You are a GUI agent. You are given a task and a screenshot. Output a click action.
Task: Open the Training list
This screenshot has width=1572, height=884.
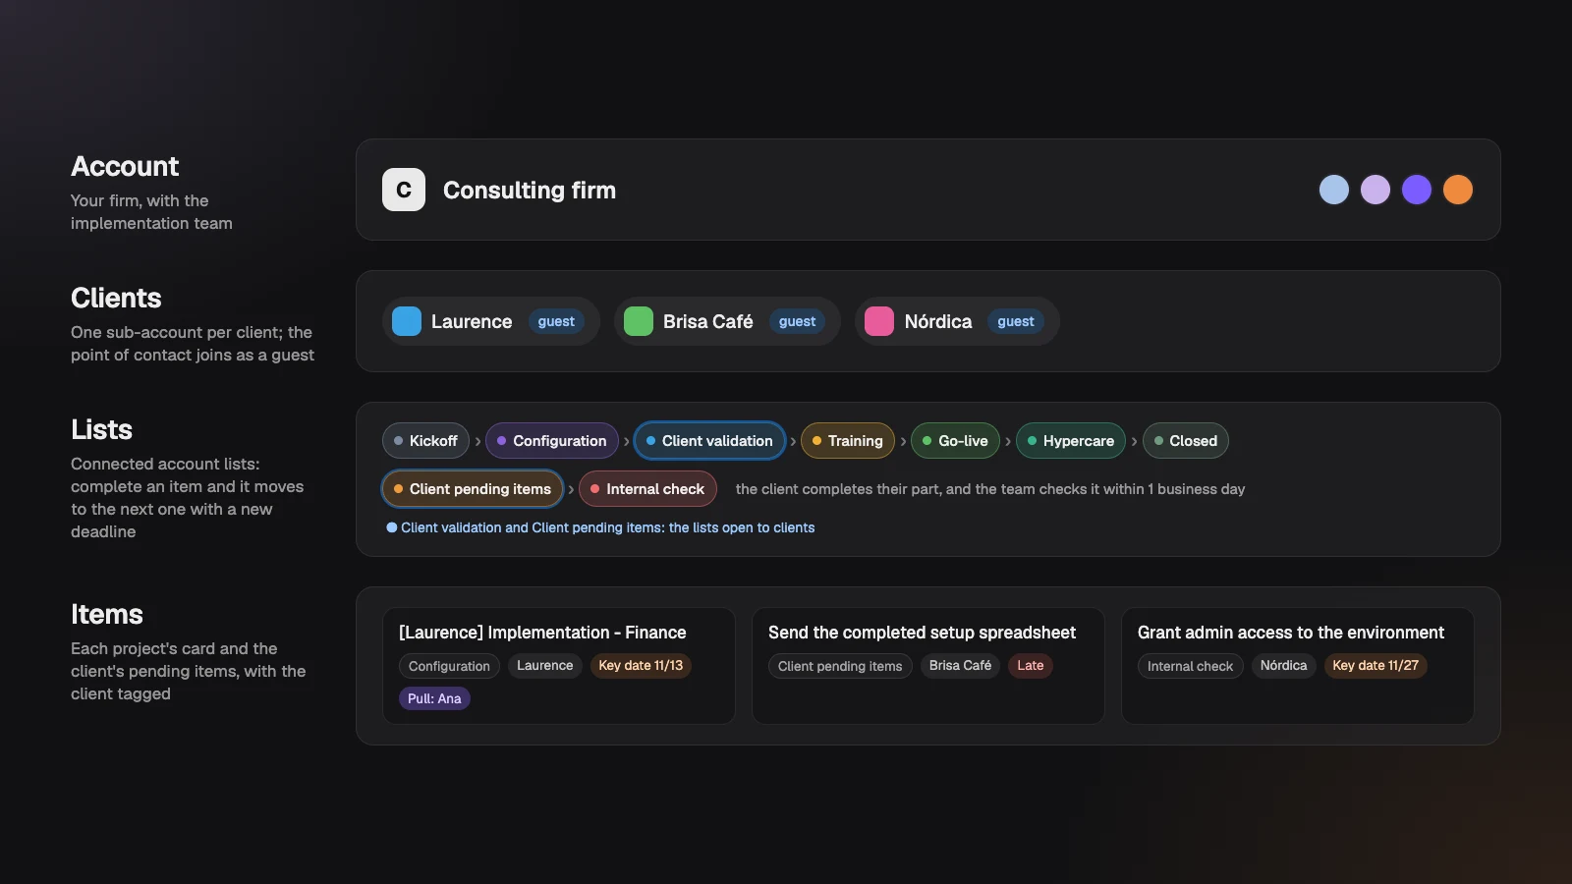848,441
